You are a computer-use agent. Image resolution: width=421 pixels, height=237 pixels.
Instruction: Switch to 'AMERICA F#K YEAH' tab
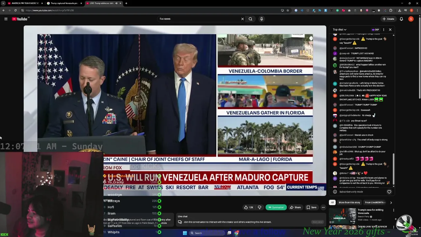(25, 3)
